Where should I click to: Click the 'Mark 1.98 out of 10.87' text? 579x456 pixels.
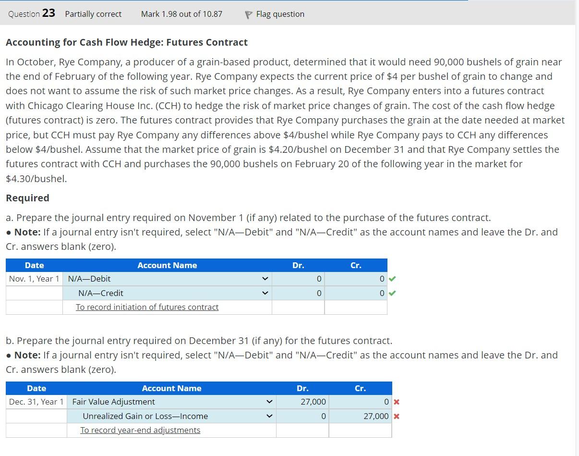tap(181, 14)
